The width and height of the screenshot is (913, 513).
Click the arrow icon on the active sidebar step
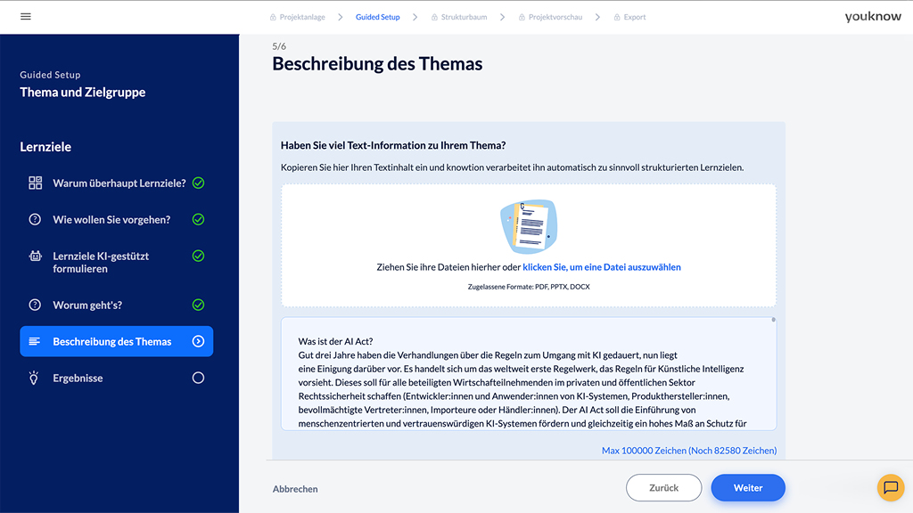point(198,340)
